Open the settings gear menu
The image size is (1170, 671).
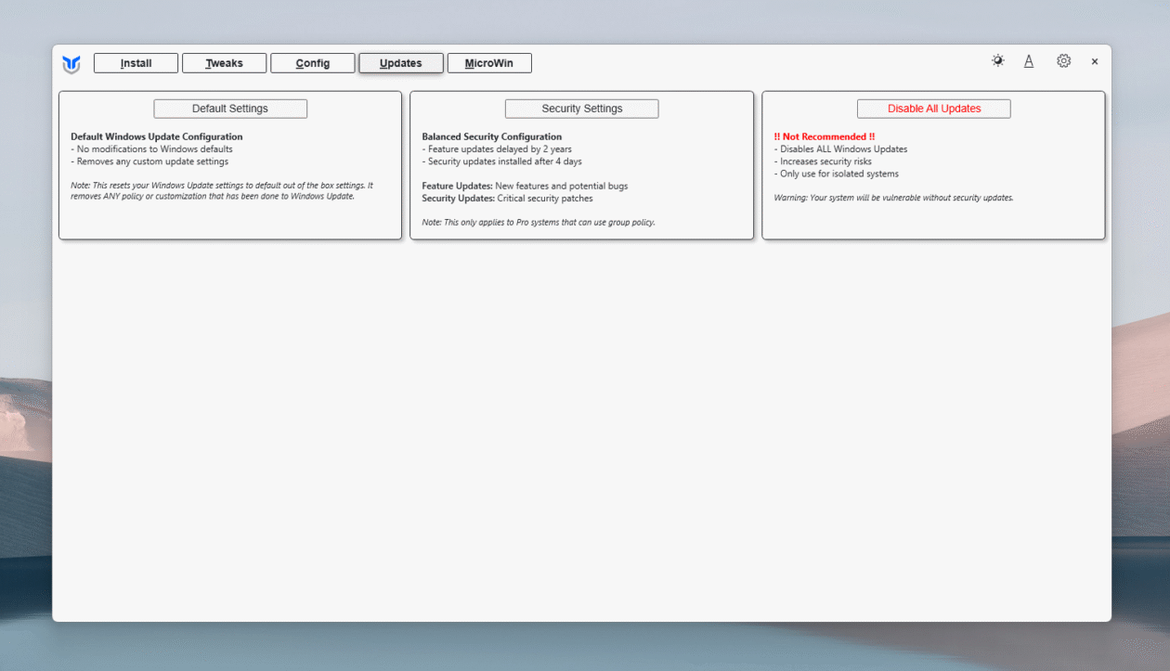tap(1063, 61)
